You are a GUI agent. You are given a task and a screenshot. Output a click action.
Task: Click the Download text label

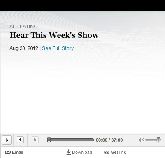[82, 152]
